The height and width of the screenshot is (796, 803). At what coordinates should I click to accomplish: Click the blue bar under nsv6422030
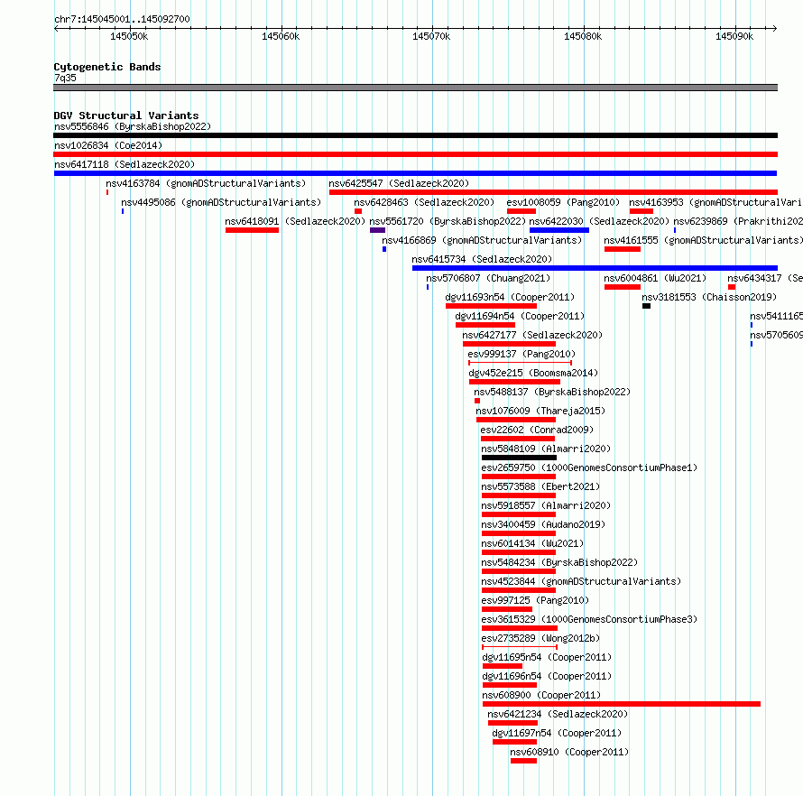(x=559, y=230)
